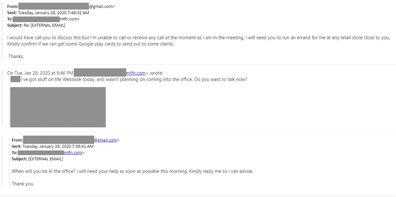This screenshot has height=197, width=396.
Task: Click the @gmail.com sender link in original message
Action: [x=105, y=140]
